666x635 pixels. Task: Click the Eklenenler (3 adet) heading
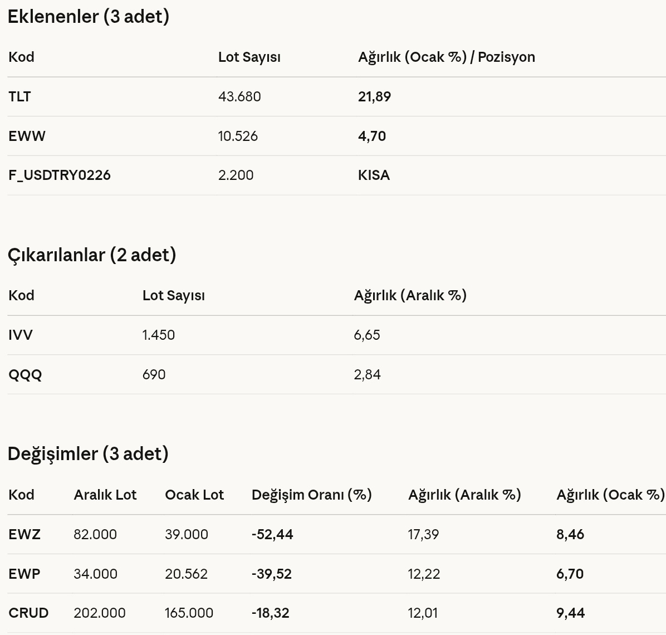pyautogui.click(x=89, y=17)
